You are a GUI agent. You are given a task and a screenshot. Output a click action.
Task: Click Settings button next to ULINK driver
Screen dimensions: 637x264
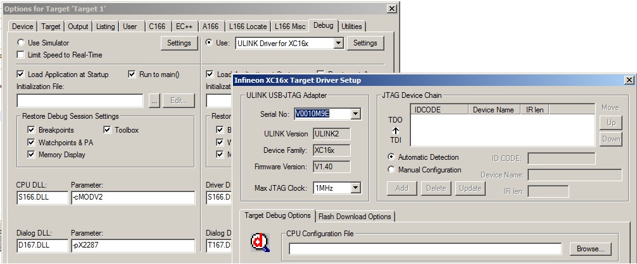click(x=365, y=43)
